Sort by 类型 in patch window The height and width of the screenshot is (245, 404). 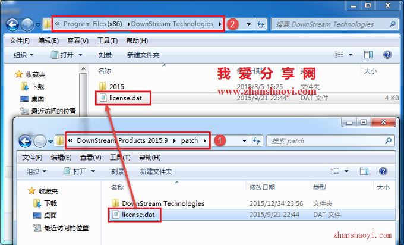[320, 187]
